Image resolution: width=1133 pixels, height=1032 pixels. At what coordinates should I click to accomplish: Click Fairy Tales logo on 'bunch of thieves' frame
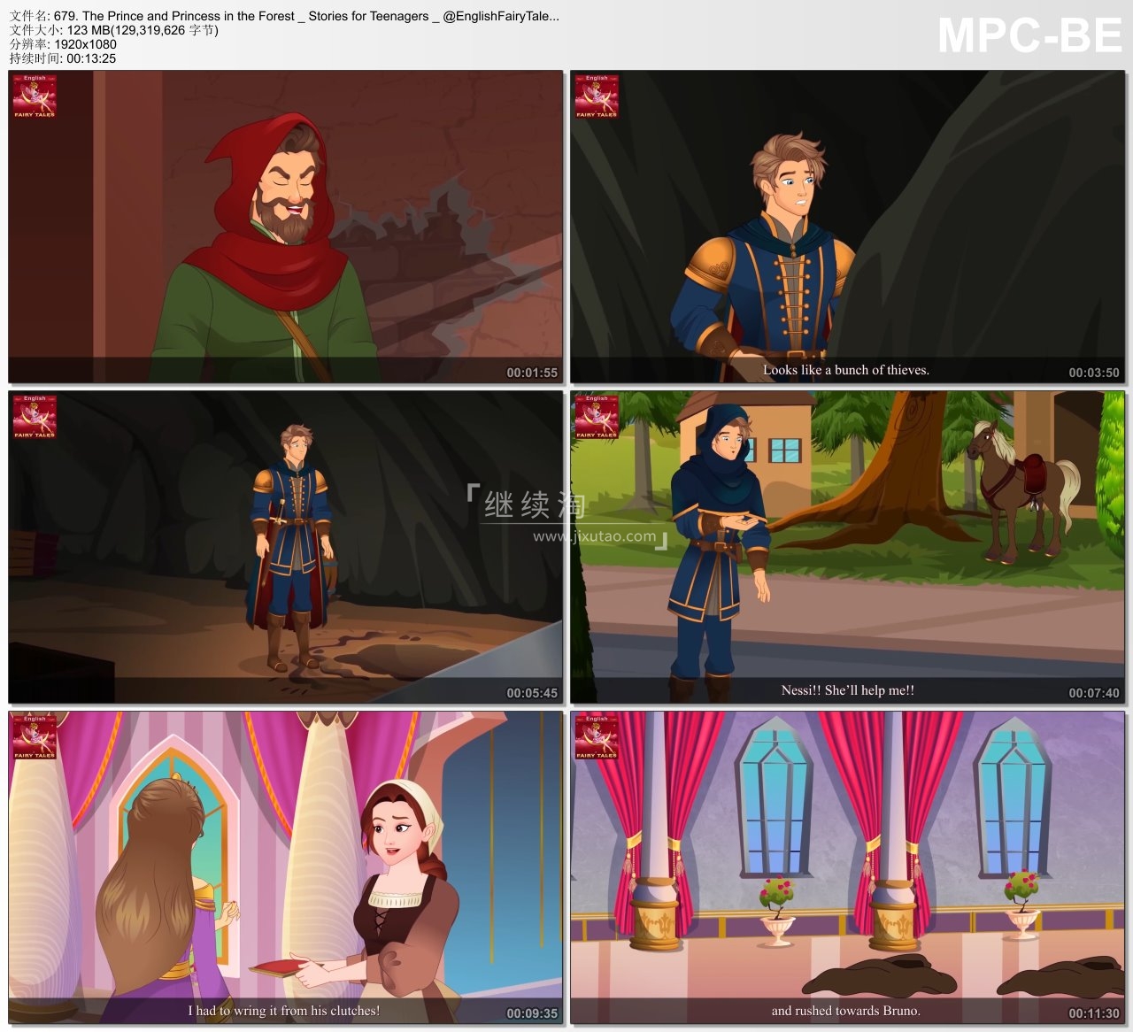597,96
